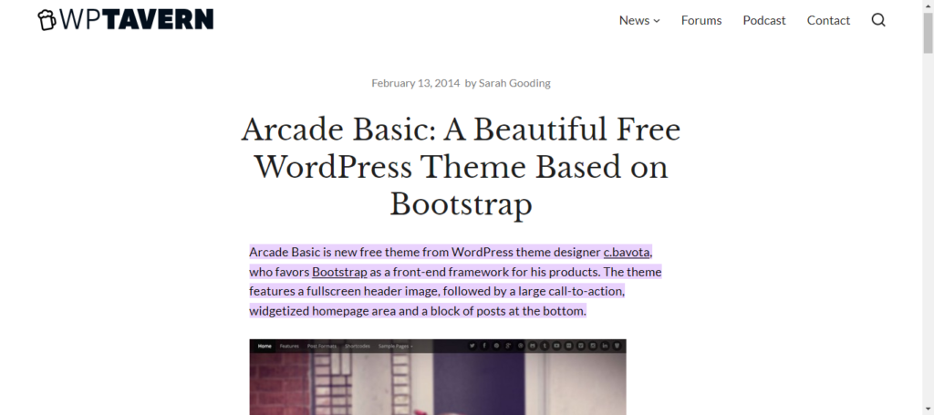Screen dimensions: 934x415
Task: Open the Contact menu item
Action: tap(828, 20)
